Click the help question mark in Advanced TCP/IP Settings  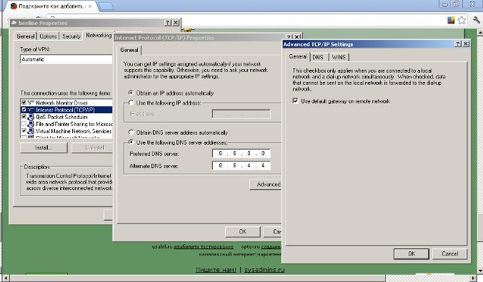(458, 44)
